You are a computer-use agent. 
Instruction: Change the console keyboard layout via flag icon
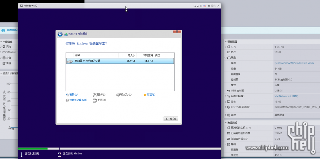204,6
